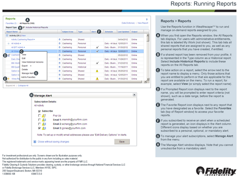Viewport: 239px width, 182px height.
Task: Check the Email 2 echang checkbox
Action: tap(39, 124)
